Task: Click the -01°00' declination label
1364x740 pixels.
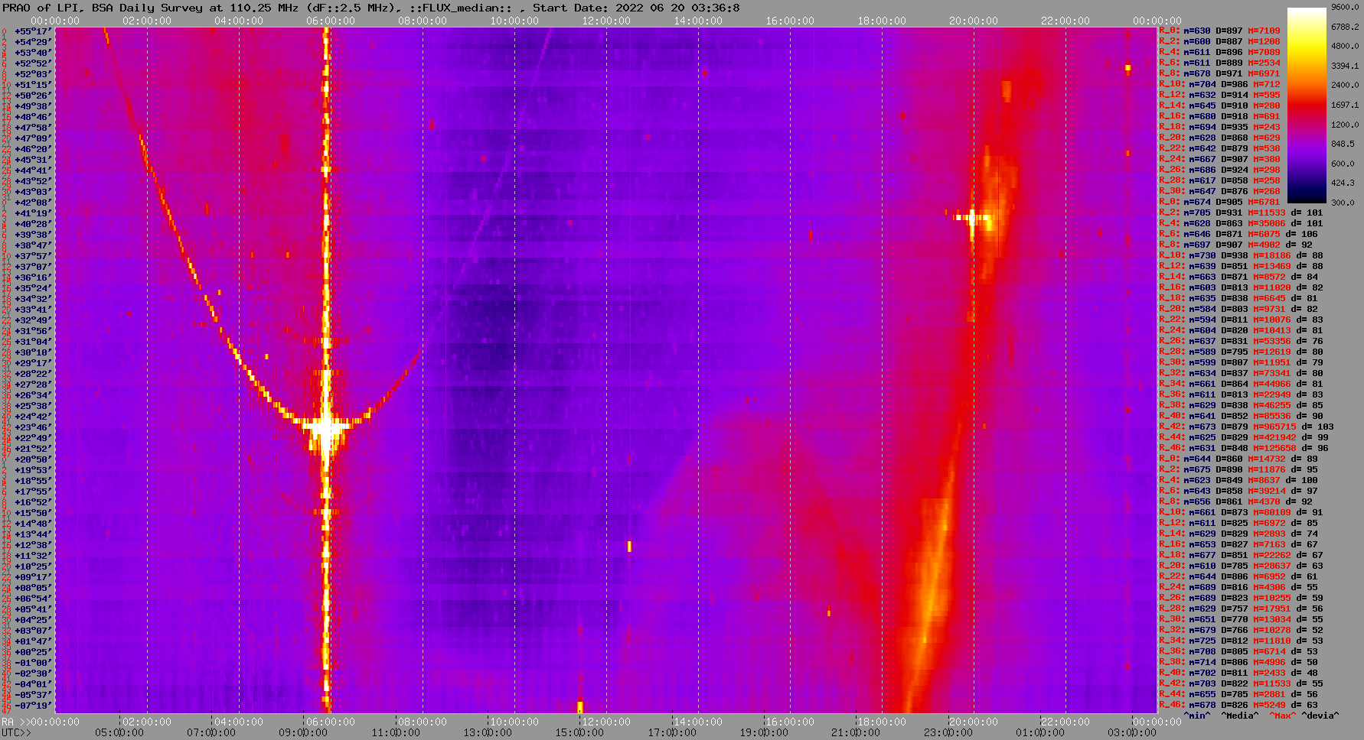Action: (33, 663)
